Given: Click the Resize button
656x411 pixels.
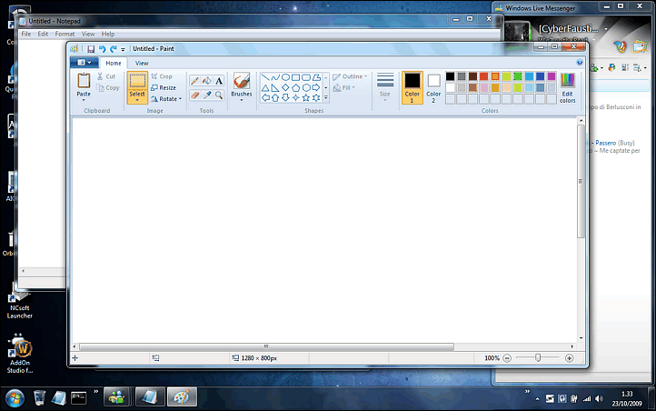Looking at the screenshot, I should [x=164, y=88].
